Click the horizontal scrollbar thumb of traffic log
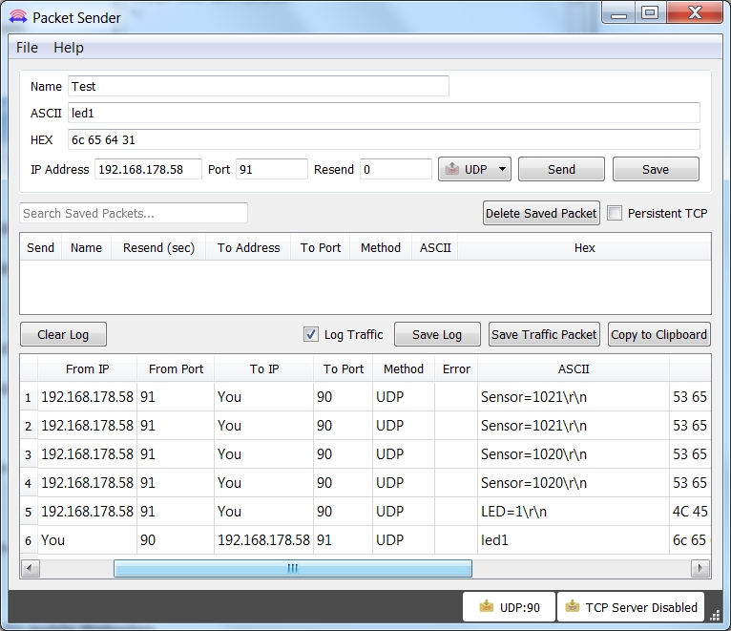 pyautogui.click(x=293, y=568)
